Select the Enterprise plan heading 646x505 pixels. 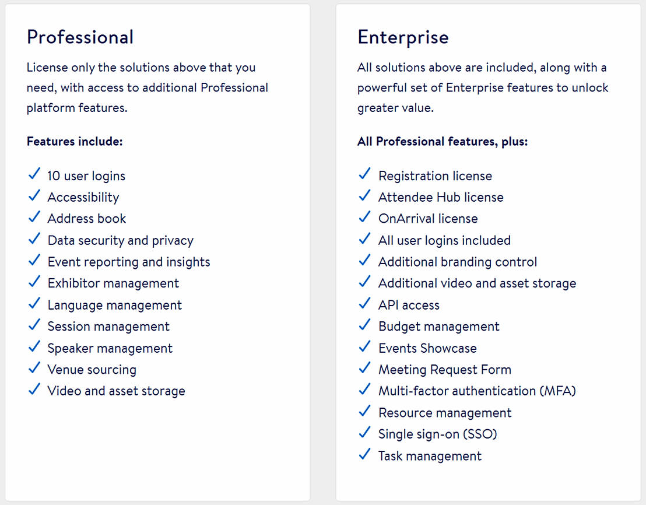pos(403,37)
